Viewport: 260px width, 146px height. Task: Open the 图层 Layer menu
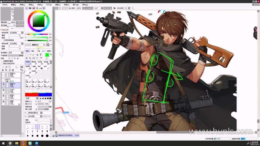coord(31,5)
